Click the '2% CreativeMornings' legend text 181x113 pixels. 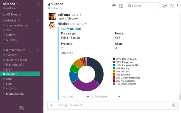click(x=128, y=78)
